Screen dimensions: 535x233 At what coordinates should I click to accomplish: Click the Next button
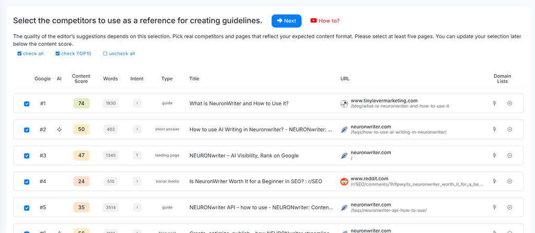click(x=287, y=21)
